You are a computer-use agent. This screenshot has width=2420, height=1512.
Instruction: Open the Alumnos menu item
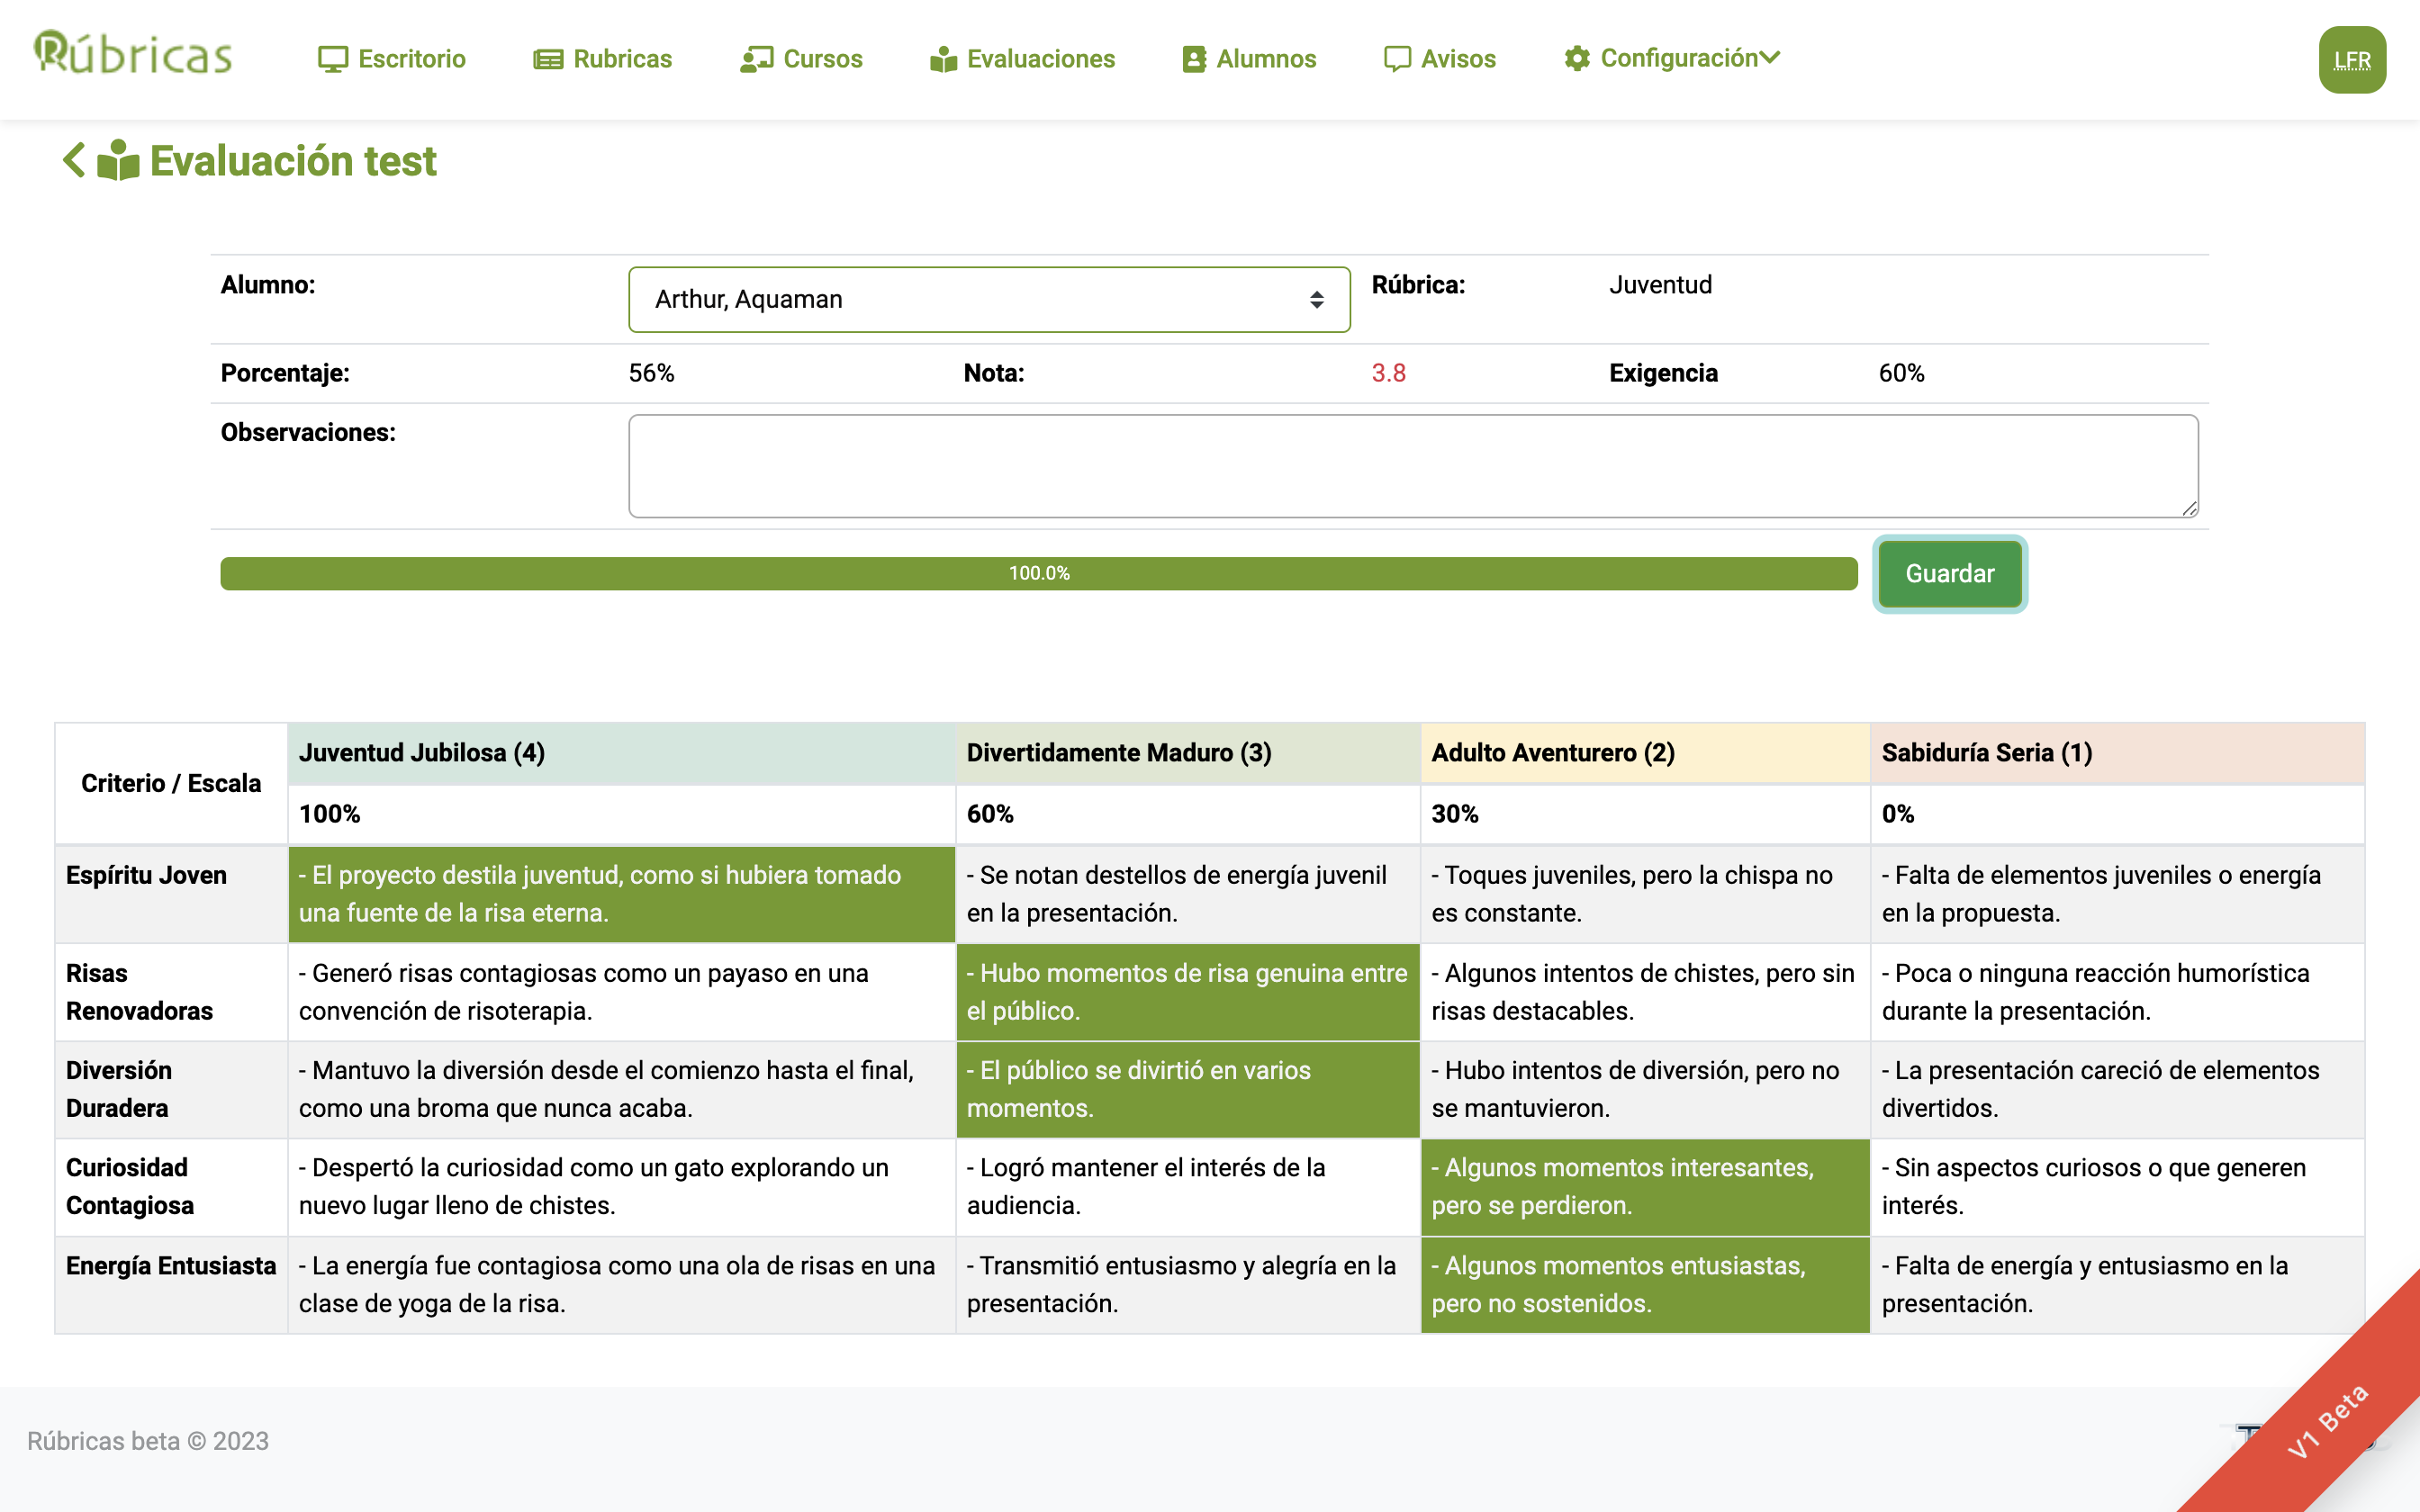coord(1265,59)
